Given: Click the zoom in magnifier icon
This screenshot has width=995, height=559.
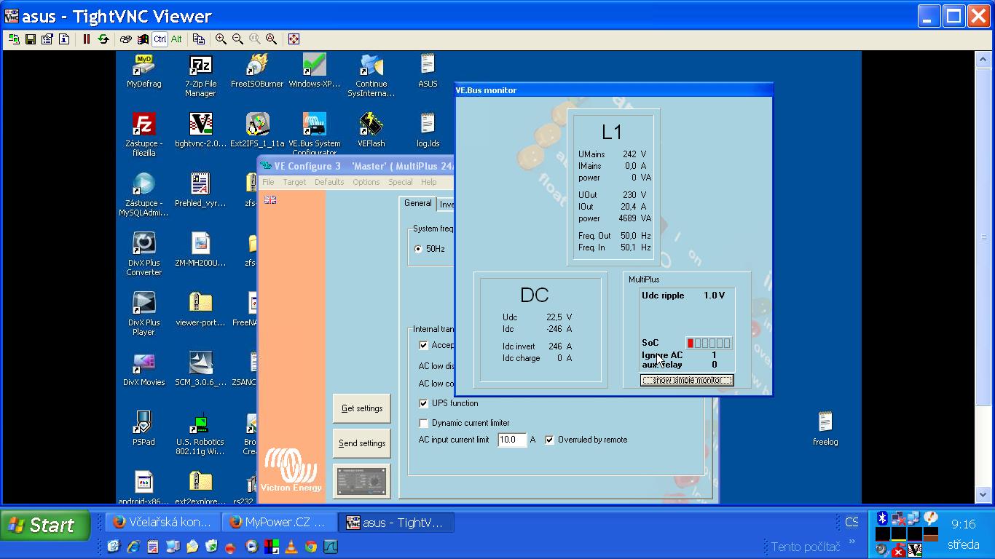Looking at the screenshot, I should [x=221, y=39].
